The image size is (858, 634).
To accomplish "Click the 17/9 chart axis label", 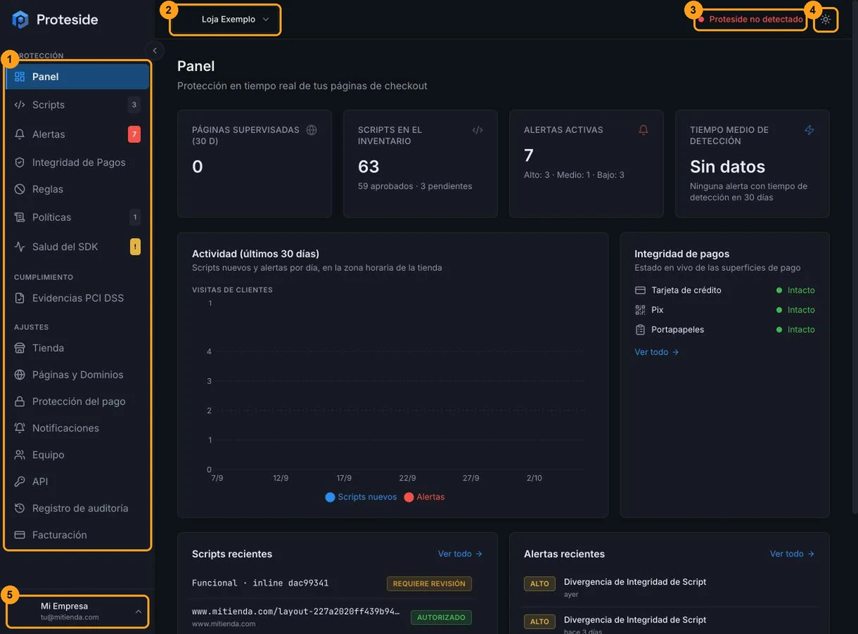I will click(x=344, y=478).
